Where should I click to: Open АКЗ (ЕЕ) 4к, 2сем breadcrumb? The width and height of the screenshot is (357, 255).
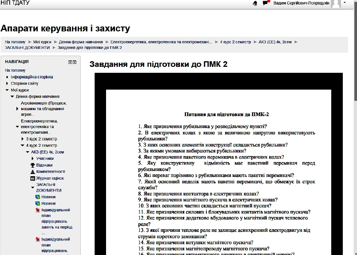point(275,42)
